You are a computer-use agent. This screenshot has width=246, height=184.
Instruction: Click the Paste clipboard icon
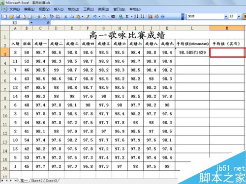click(78, 17)
